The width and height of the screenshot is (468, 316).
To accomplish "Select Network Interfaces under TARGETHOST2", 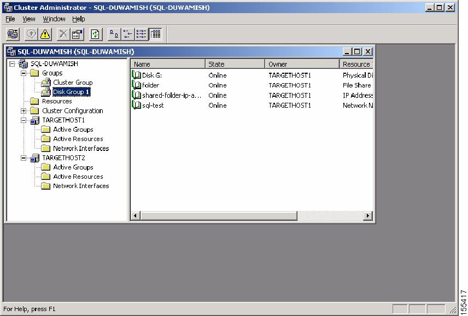I will pyautogui.click(x=81, y=186).
